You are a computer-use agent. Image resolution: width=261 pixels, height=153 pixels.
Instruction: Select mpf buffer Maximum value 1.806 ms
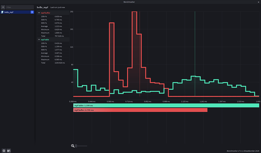58,33
